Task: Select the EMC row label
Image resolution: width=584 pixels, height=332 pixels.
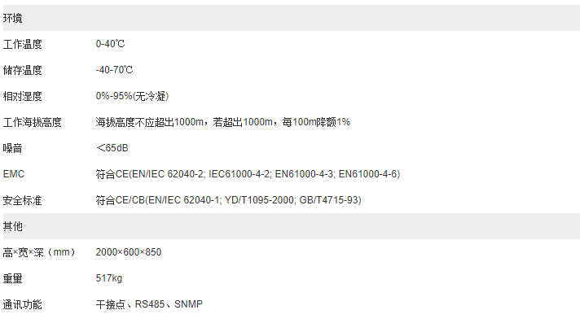Action: [15, 174]
